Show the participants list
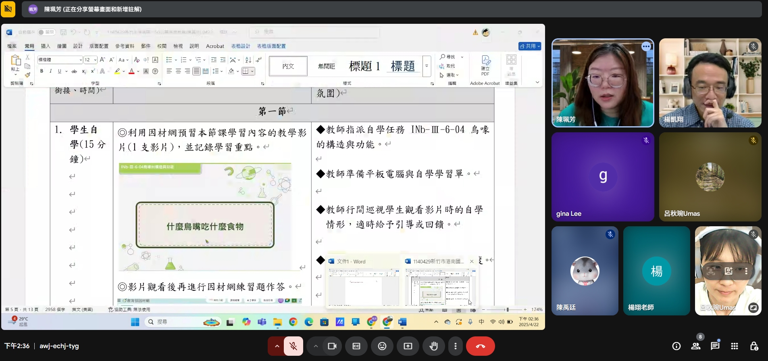 [x=695, y=346]
